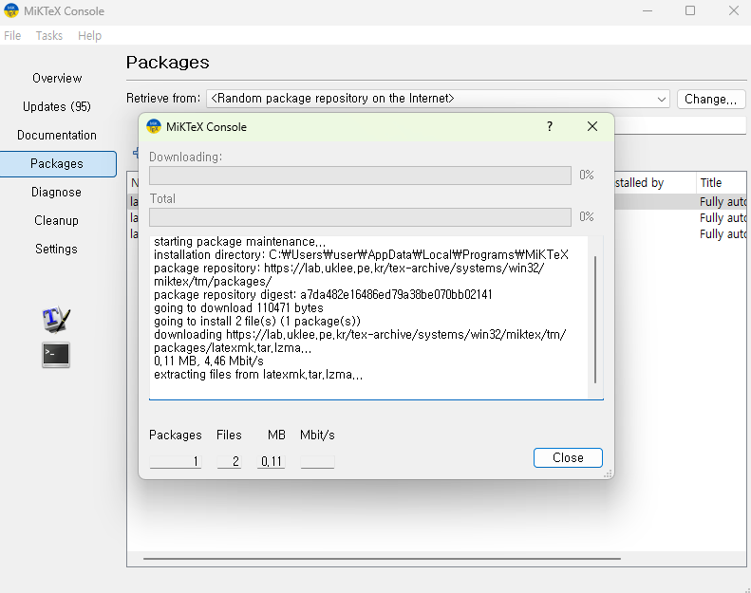Click the 'going to download 110471 bytes' line
751x593 pixels.
238,307
